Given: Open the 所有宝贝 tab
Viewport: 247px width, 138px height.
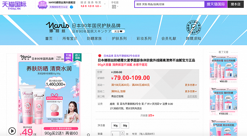Looking at the screenshot, I should pos(70,38).
